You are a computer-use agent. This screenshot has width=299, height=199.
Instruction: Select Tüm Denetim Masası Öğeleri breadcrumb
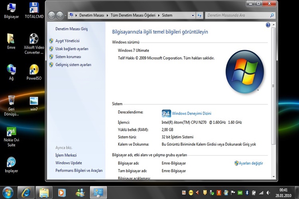(133, 15)
